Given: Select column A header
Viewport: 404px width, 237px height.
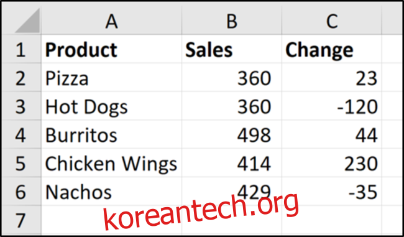Looking at the screenshot, I should pyautogui.click(x=111, y=21).
